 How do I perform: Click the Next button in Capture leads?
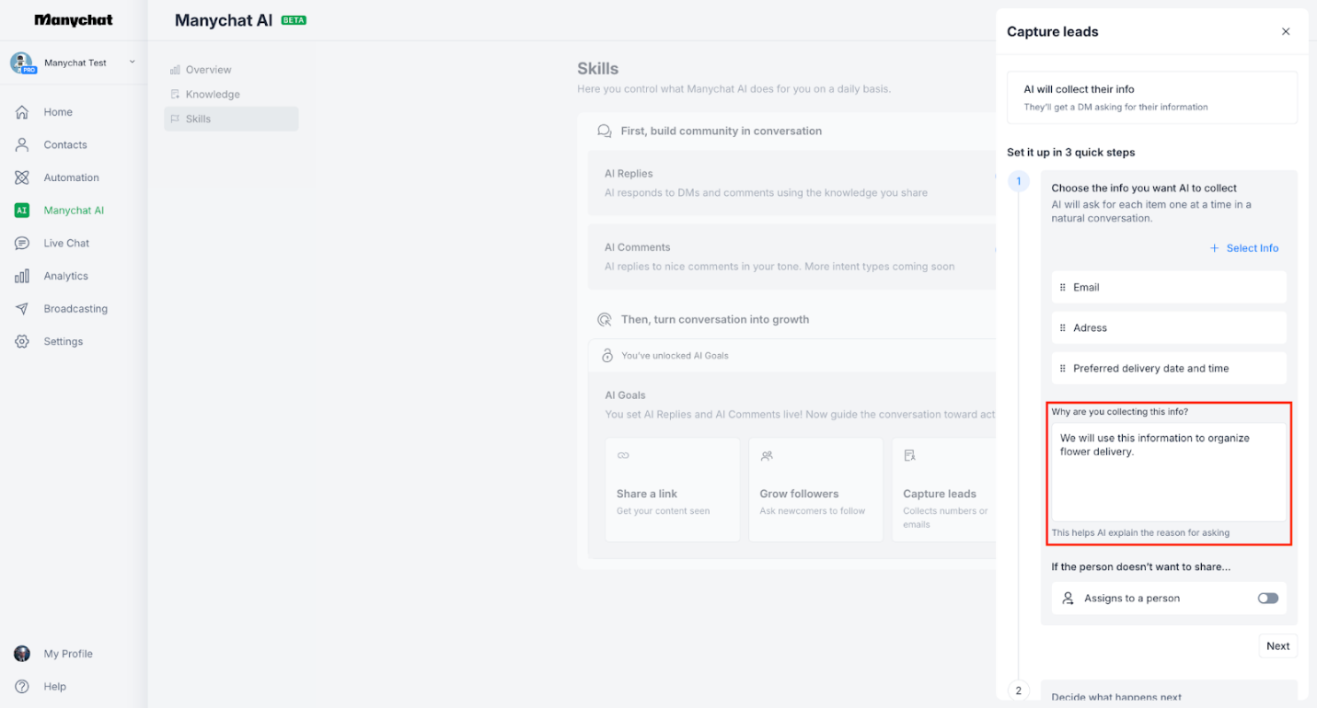(x=1277, y=645)
